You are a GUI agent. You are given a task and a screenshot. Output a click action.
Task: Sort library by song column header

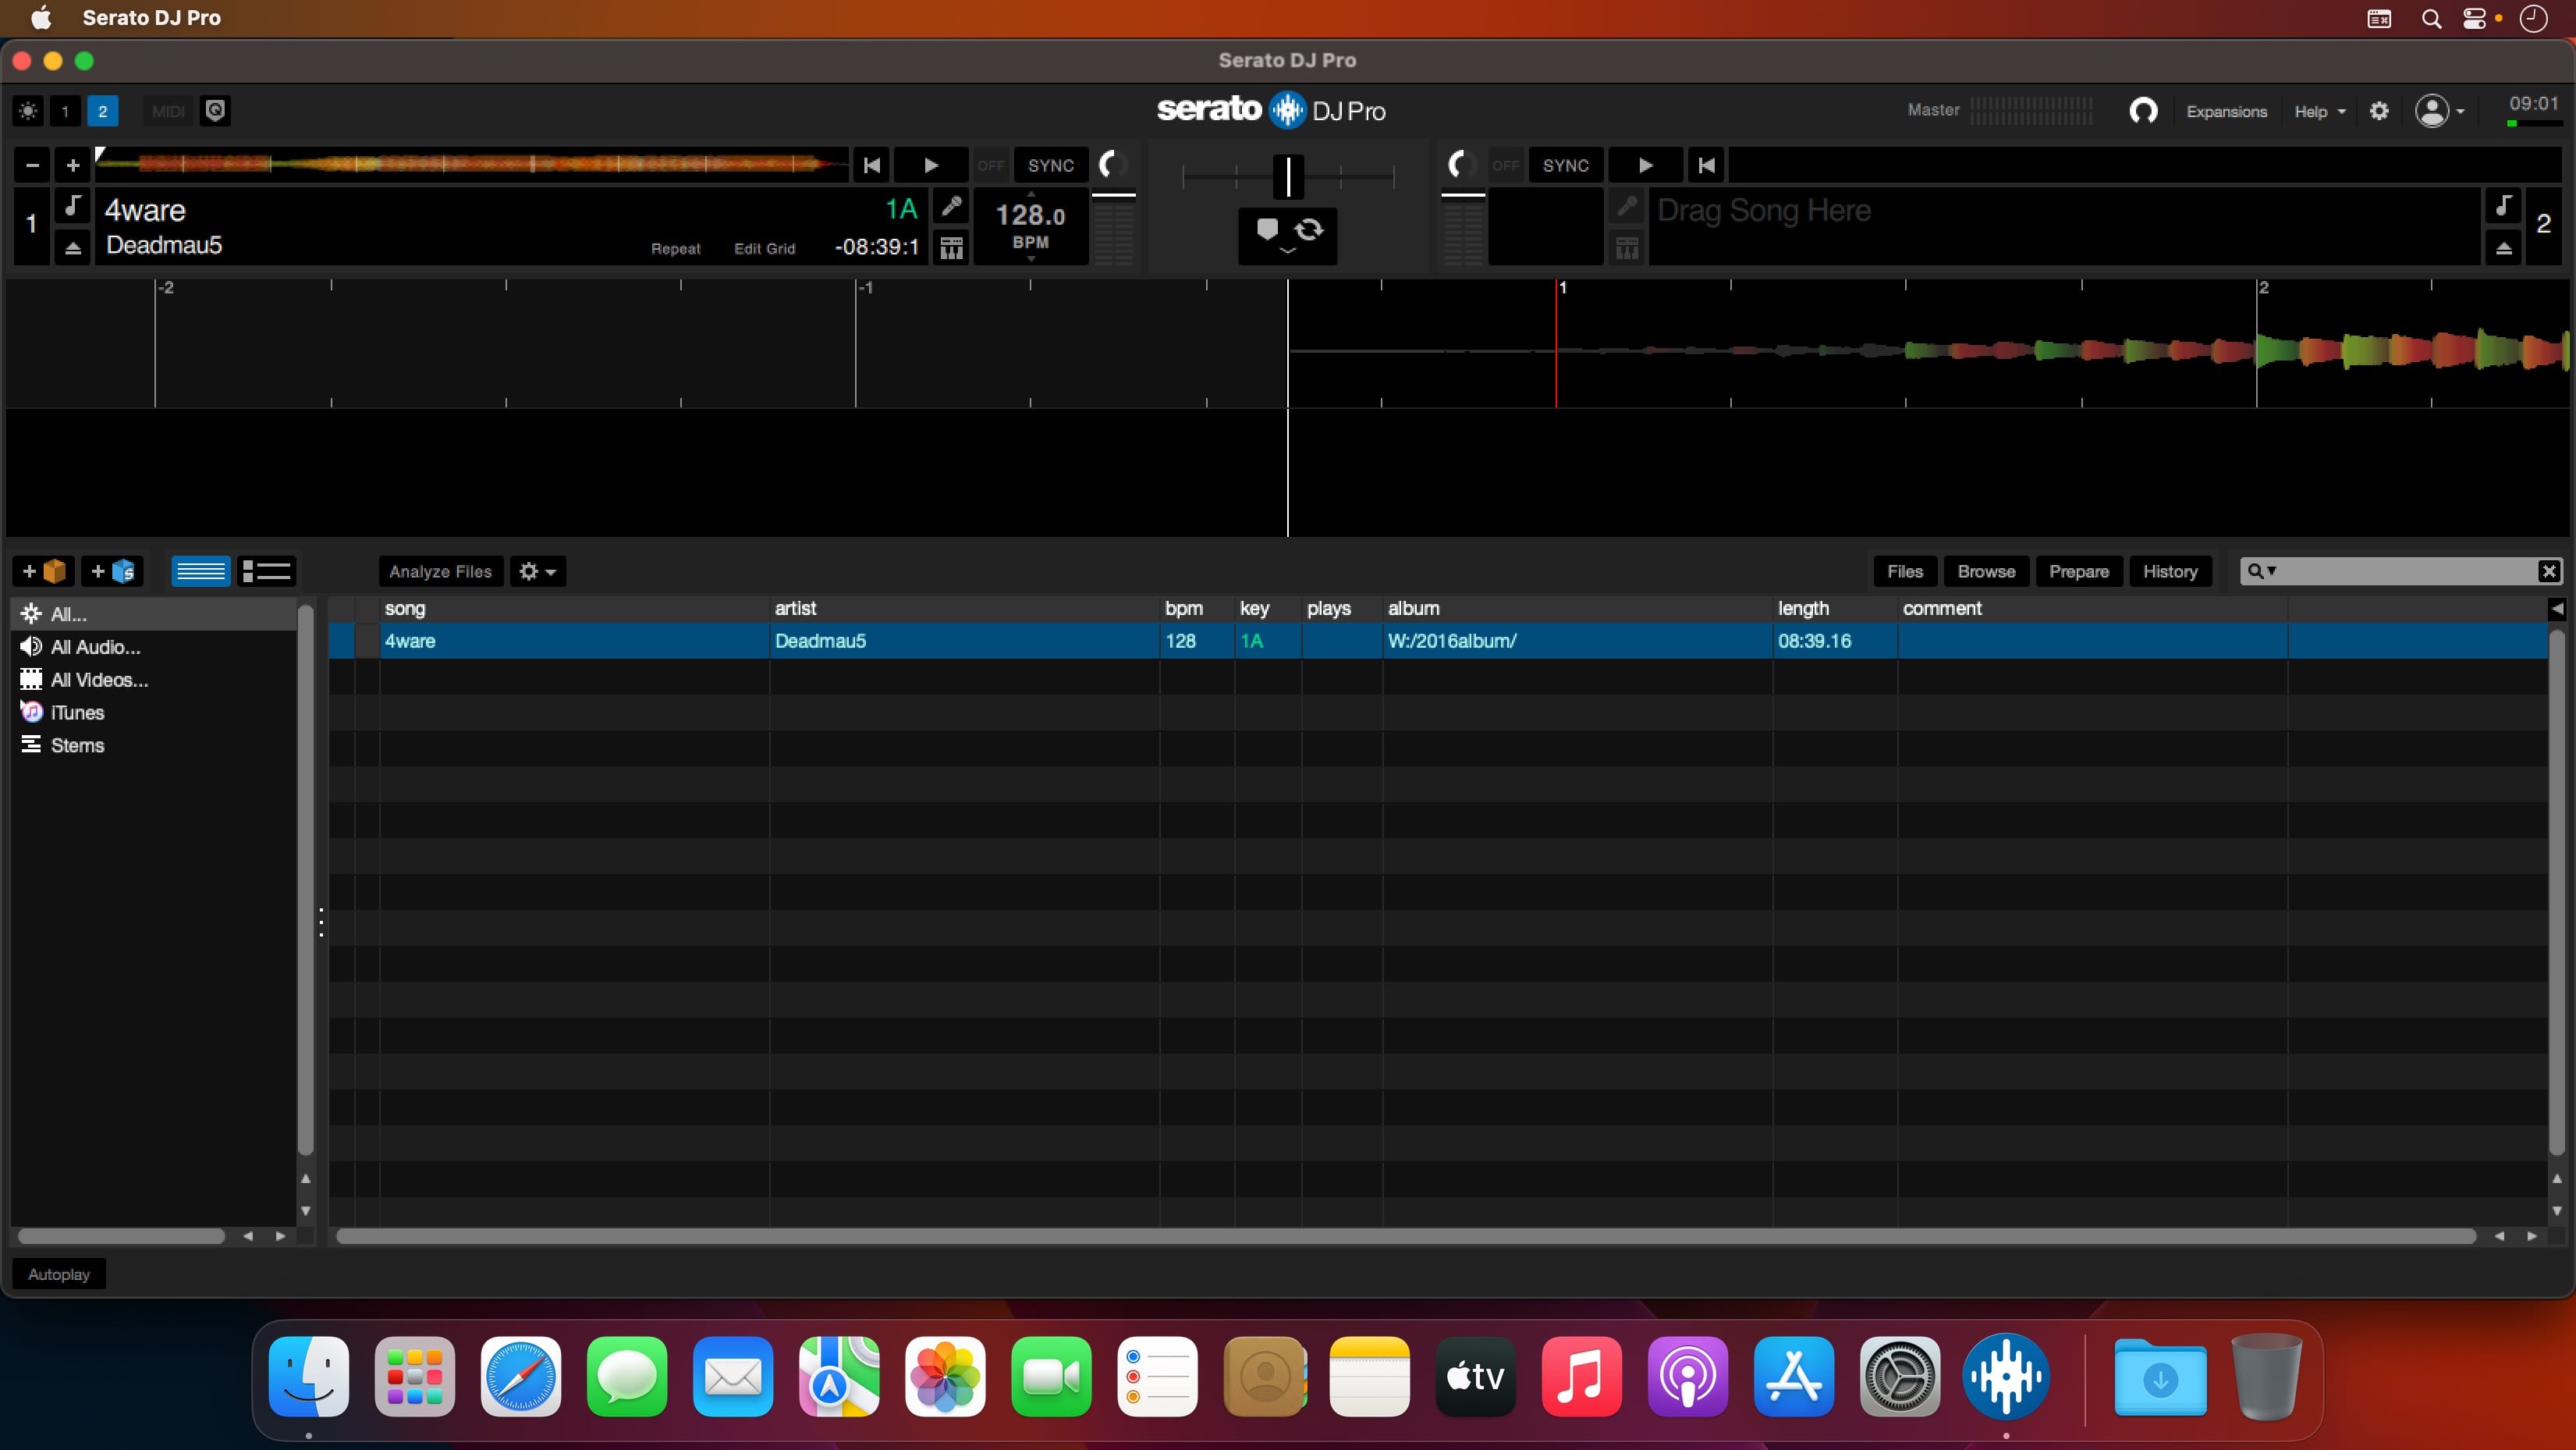(574, 609)
